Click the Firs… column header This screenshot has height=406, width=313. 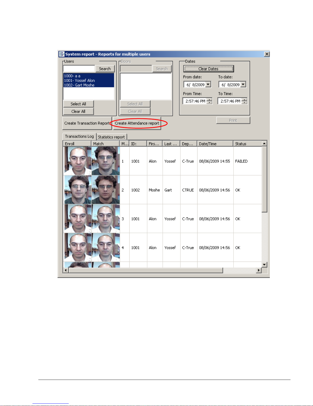point(155,144)
